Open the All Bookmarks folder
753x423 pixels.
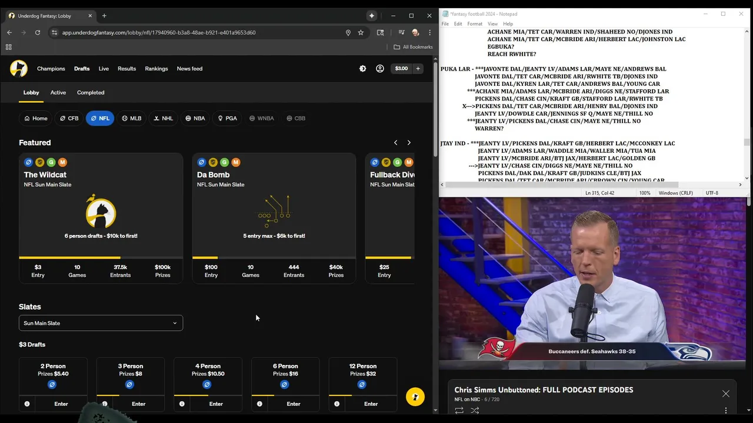pos(413,47)
